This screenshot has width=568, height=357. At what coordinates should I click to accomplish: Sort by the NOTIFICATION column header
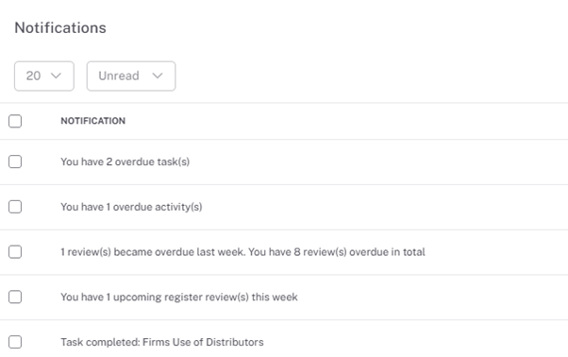[93, 121]
